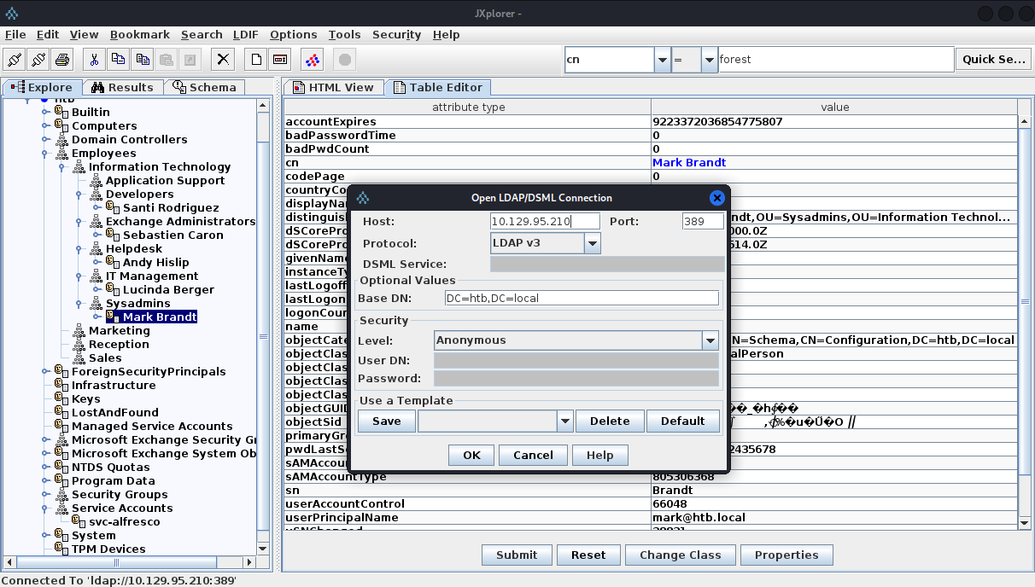Click the Lucinda Berger user icon
1035x587 pixels.
[x=114, y=289]
